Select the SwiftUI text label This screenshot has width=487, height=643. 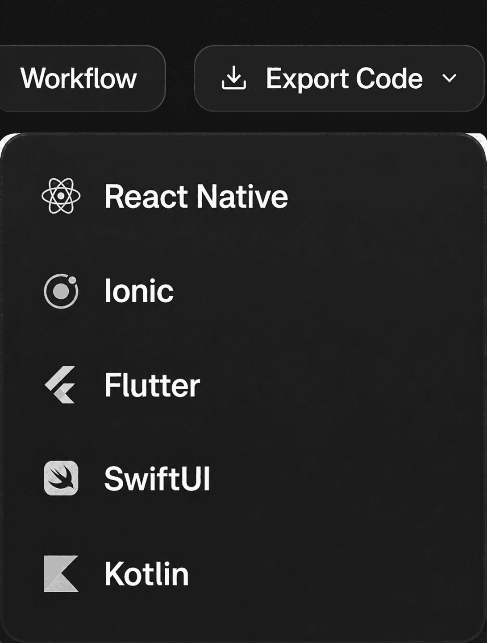[157, 479]
